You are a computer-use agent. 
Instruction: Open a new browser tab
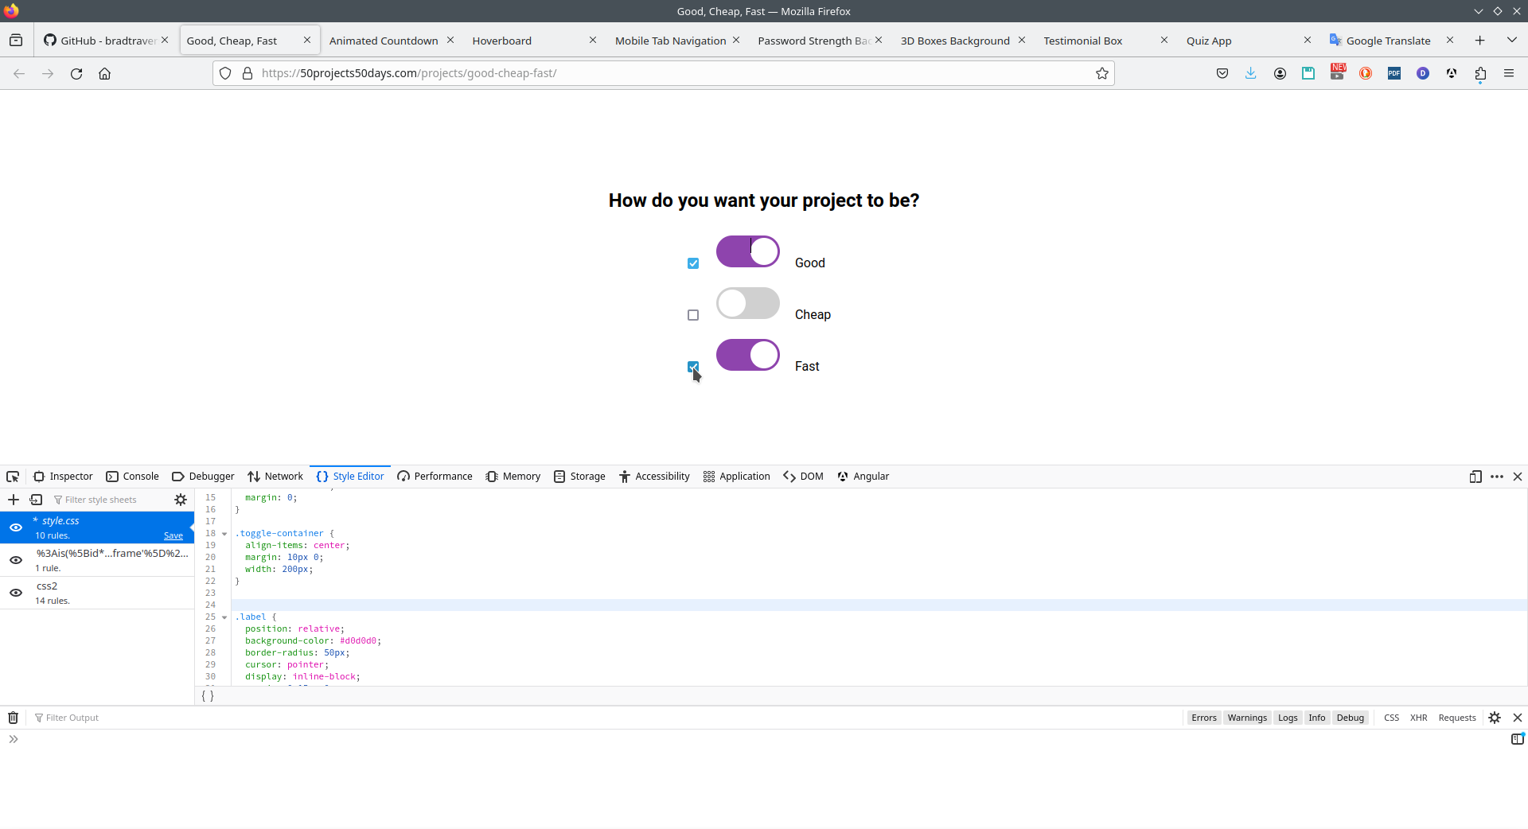(1480, 41)
